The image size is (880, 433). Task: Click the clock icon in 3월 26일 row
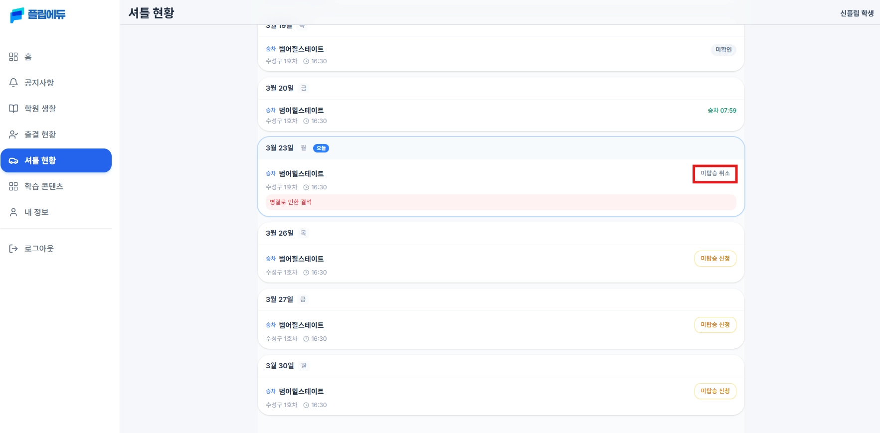(306, 273)
